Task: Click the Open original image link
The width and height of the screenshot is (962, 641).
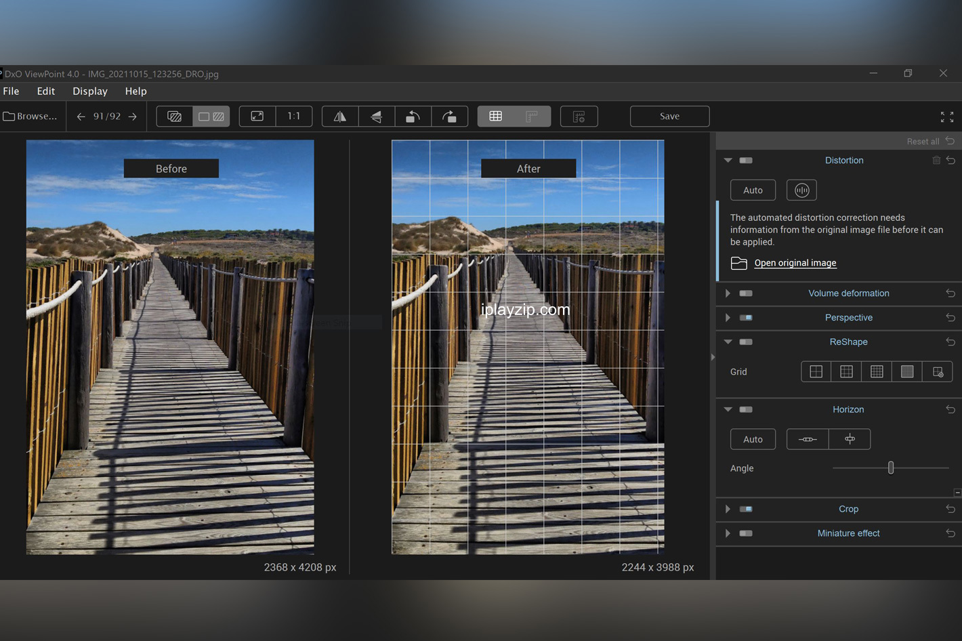Action: [795, 263]
